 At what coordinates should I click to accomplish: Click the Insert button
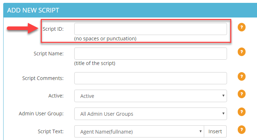[215, 131]
